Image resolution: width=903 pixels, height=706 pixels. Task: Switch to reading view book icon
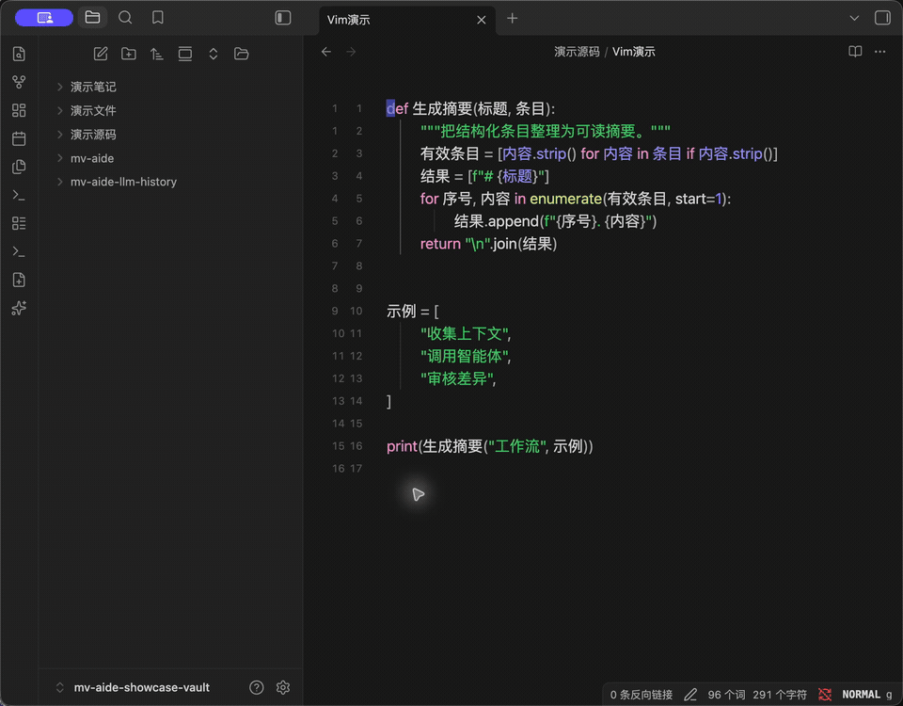[855, 52]
